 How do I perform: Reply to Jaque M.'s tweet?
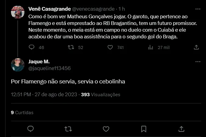(31, 129)
